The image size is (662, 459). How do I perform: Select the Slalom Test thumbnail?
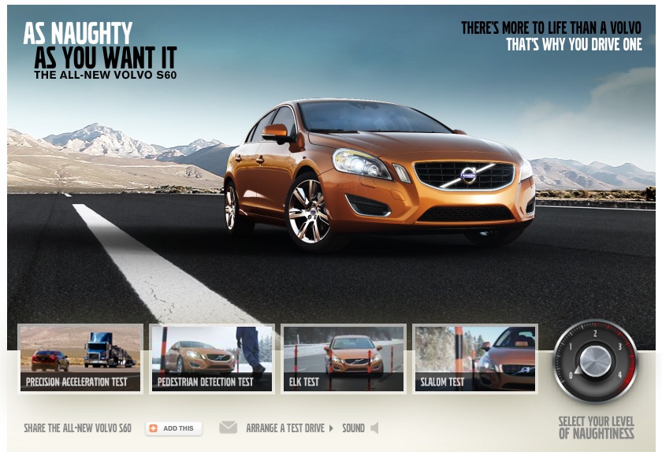coord(475,358)
